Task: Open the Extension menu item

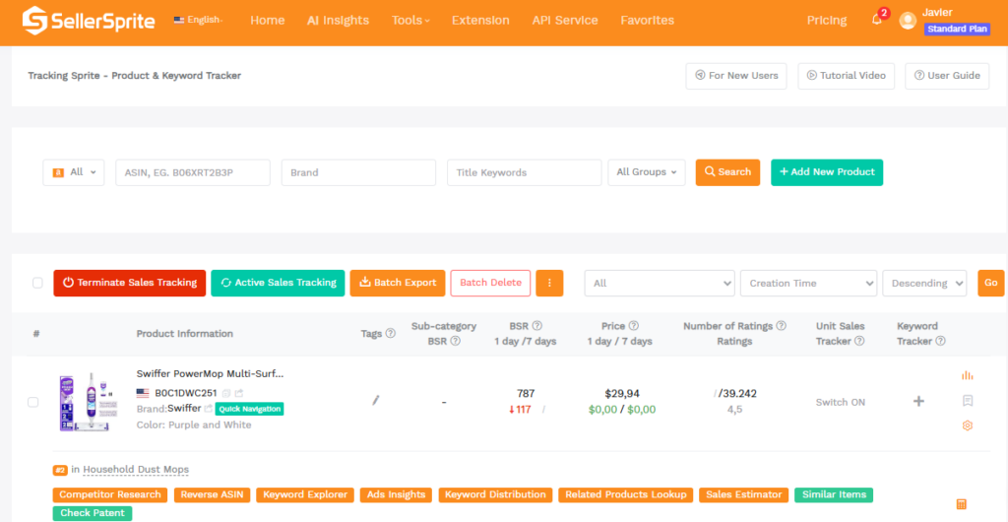Action: [x=480, y=21]
